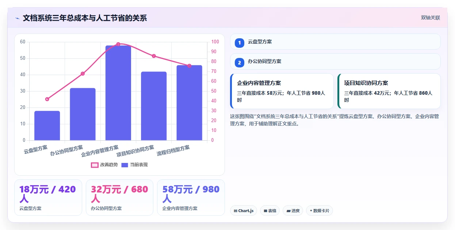Click the 办公协同型方案 x-axis label
Image resolution: width=455 pixels, height=230 pixels.
pos(67,151)
